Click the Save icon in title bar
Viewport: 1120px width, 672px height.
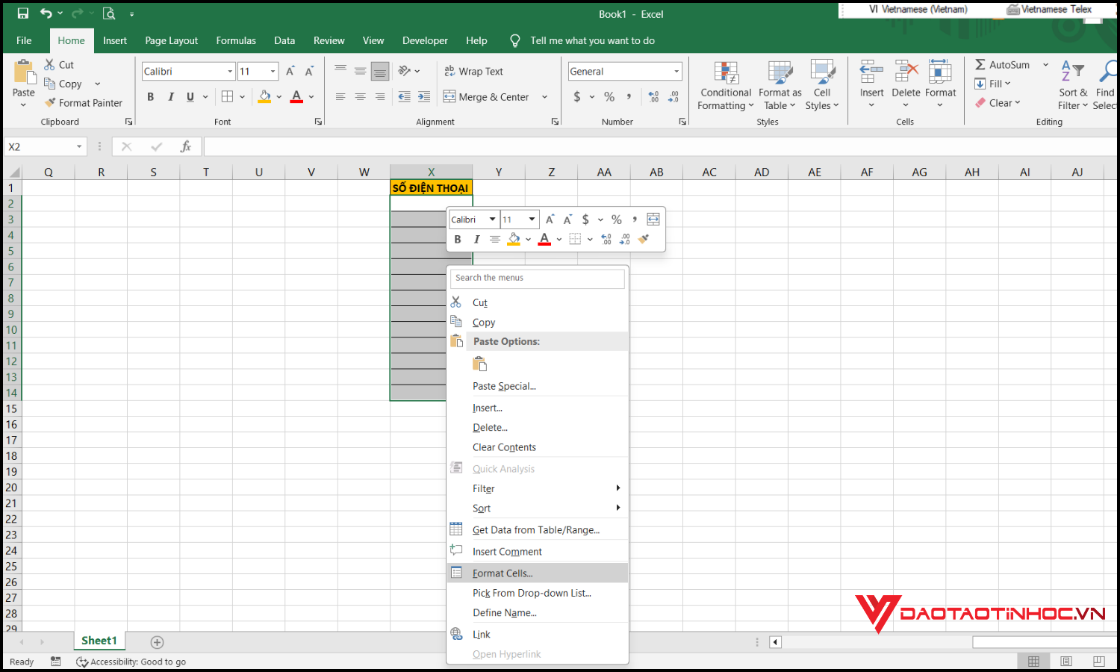point(22,13)
